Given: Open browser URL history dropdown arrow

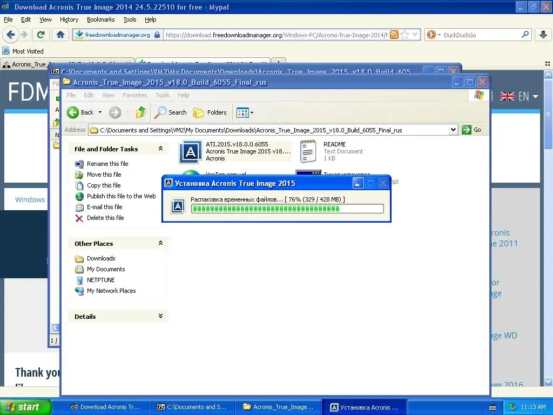Looking at the screenshot, I should coord(415,35).
